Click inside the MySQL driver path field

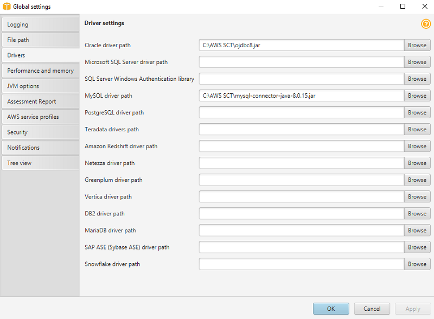(298, 95)
